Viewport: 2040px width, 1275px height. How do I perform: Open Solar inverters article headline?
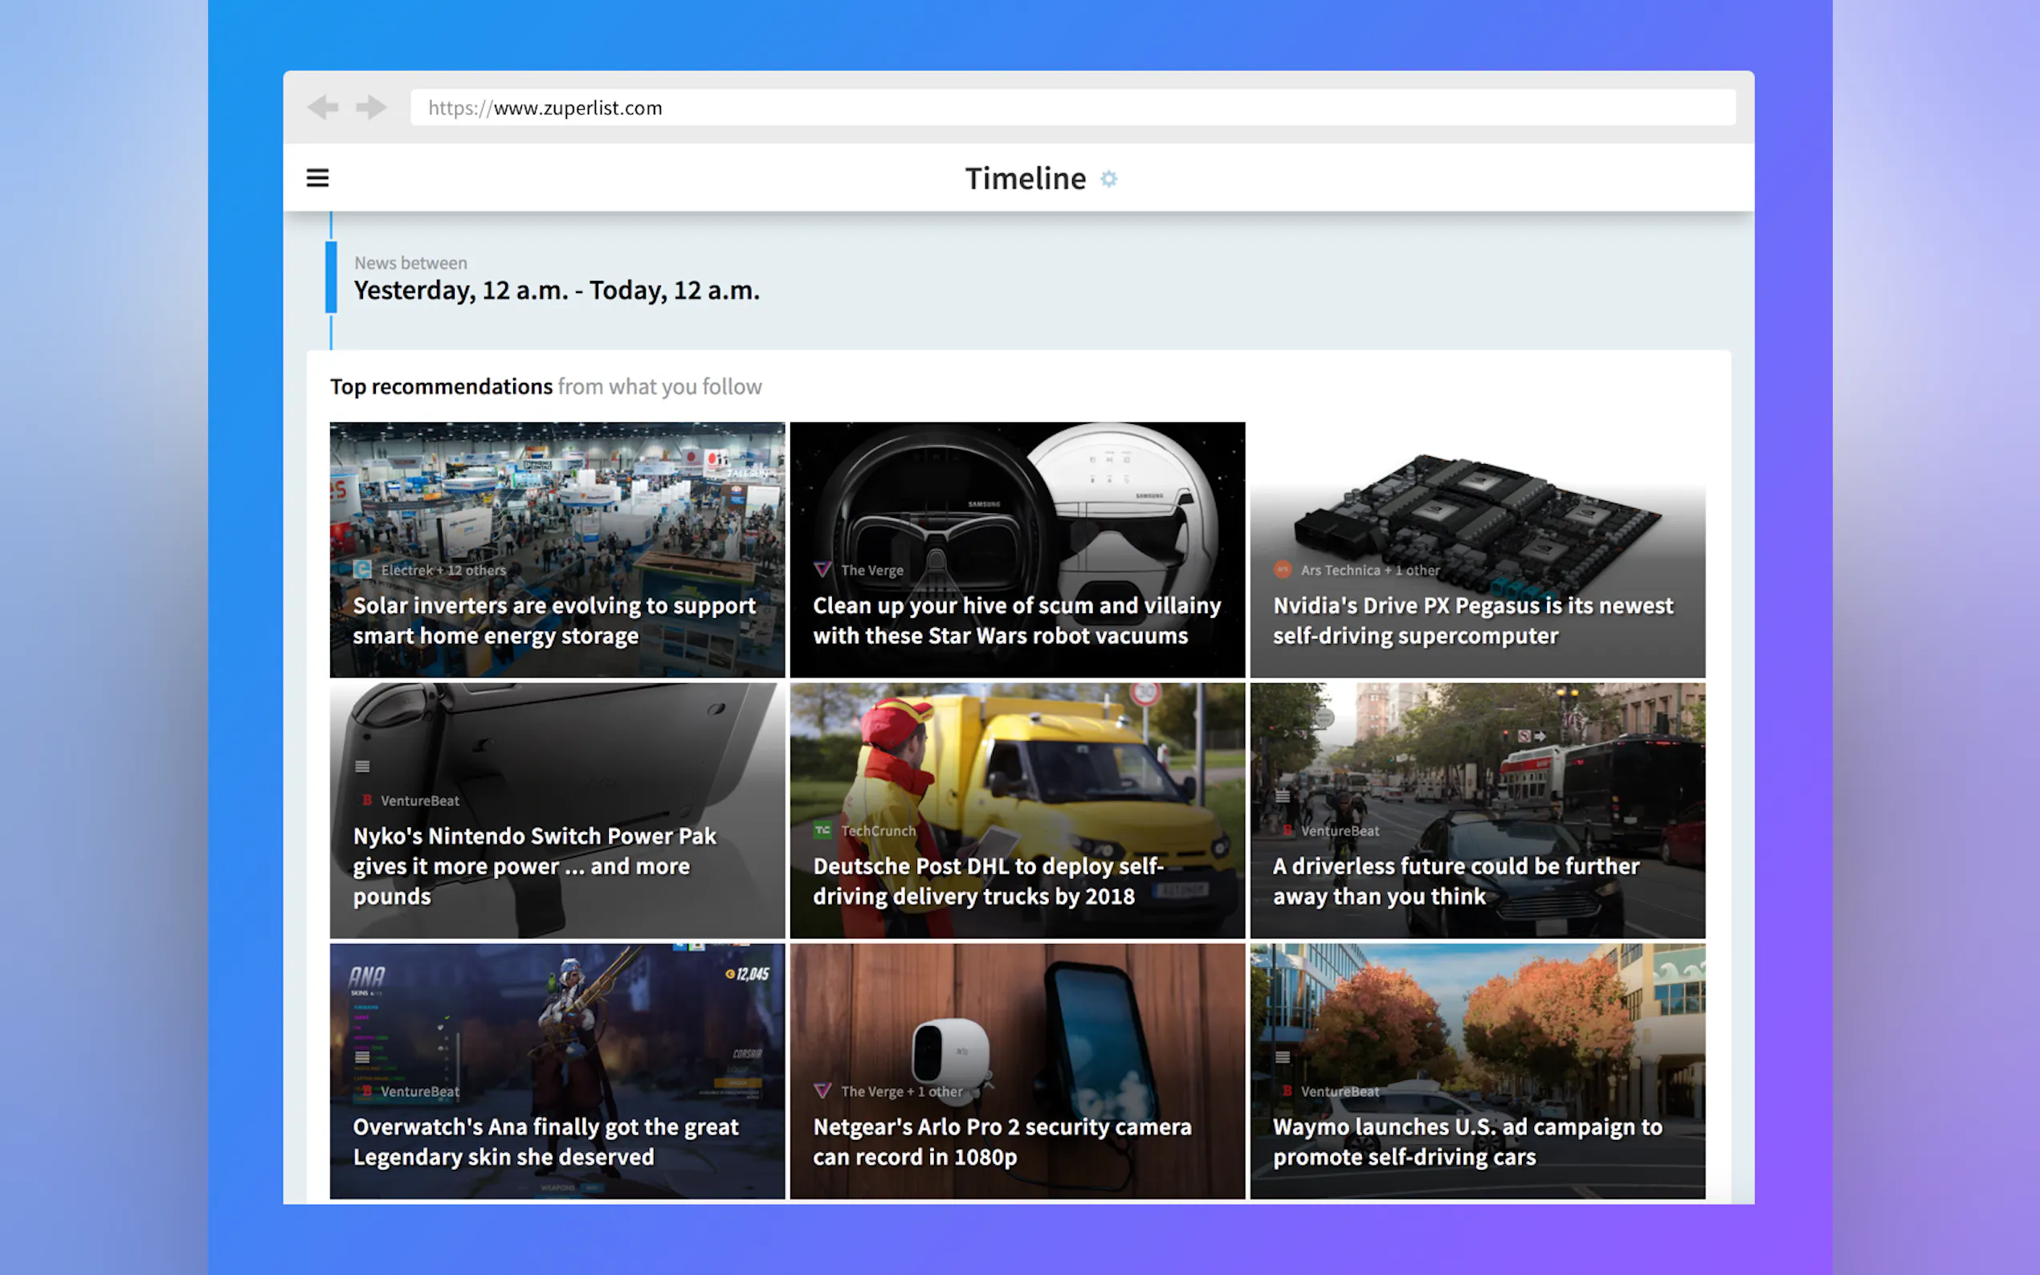pos(554,620)
